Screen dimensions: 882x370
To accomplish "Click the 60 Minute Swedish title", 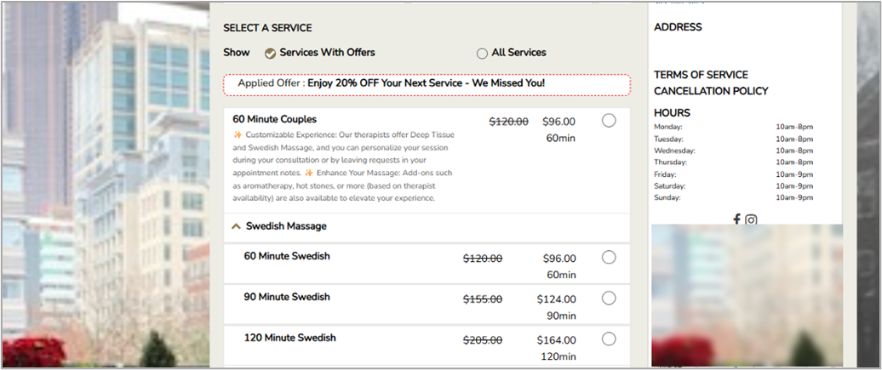I will pyautogui.click(x=287, y=256).
